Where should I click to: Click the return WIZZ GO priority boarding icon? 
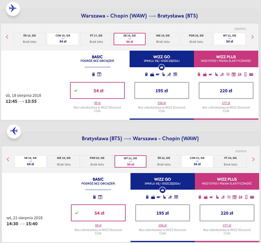tap(170, 197)
